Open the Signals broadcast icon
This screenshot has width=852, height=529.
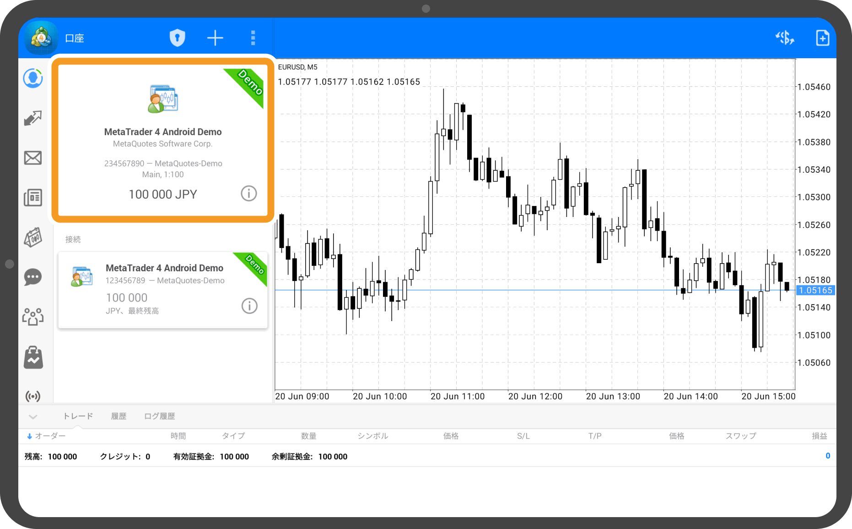pos(33,396)
